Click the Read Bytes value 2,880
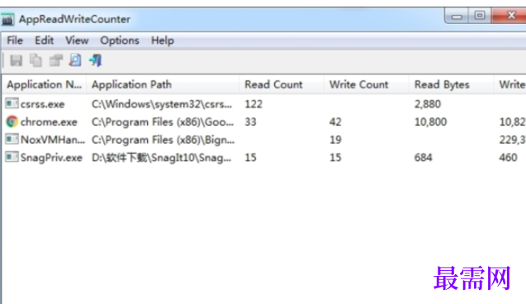The height and width of the screenshot is (304, 526). tap(428, 104)
